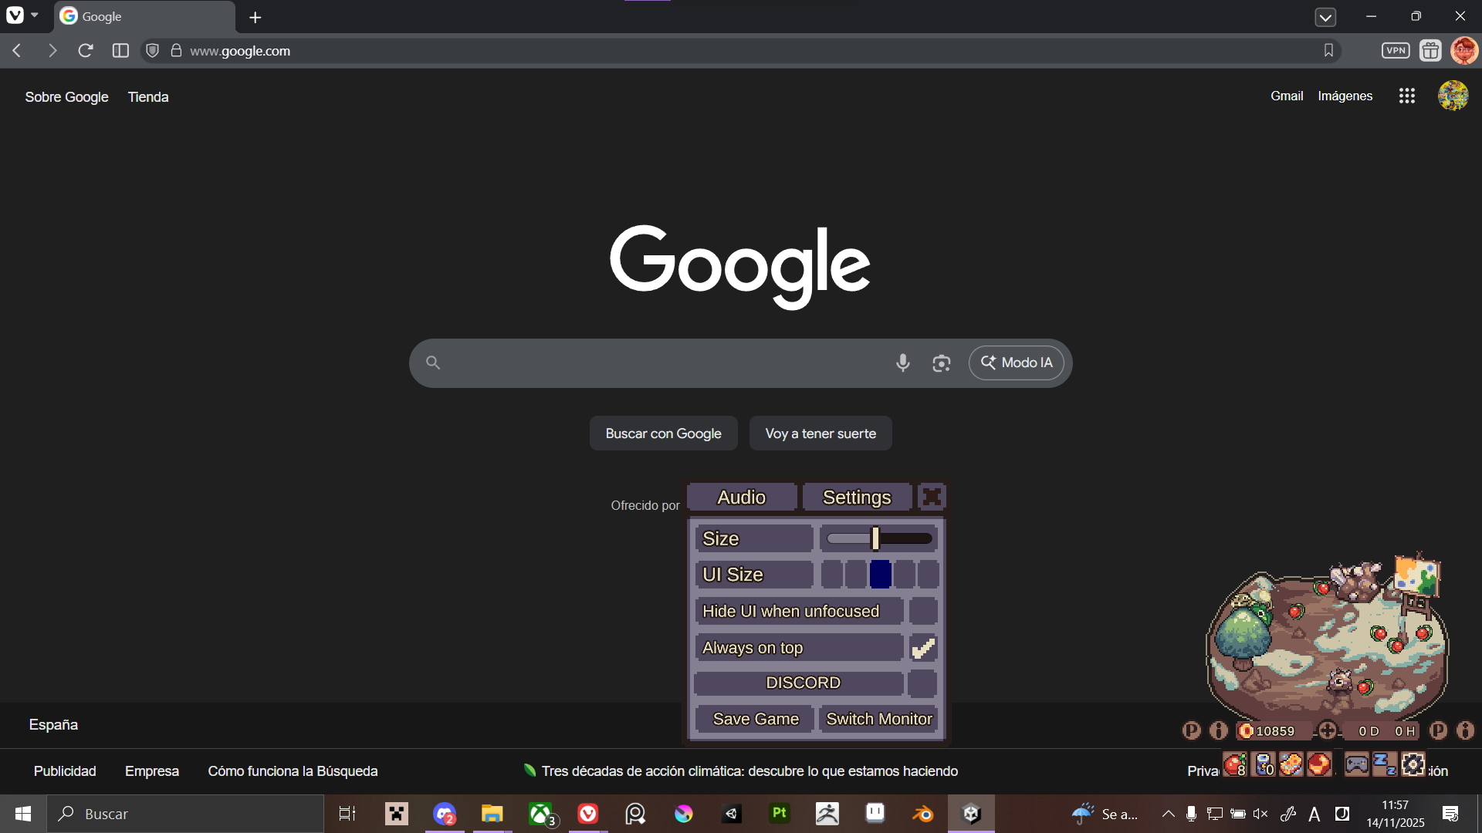
Task: Click the red ball toy icon
Action: coord(1319,764)
